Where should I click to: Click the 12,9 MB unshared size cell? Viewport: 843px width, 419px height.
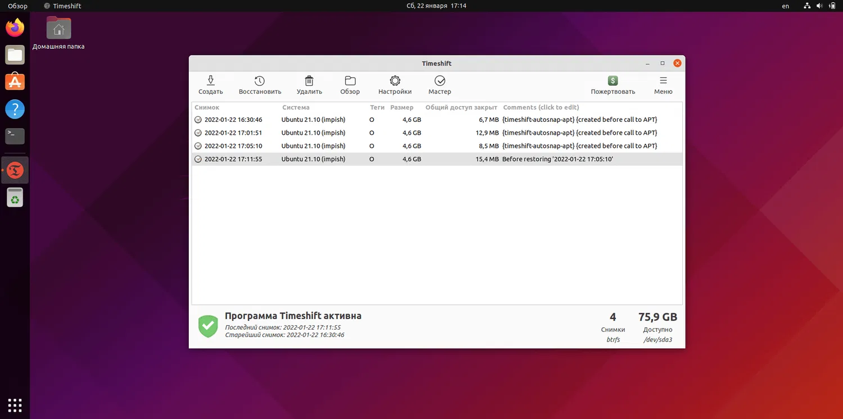pos(487,133)
